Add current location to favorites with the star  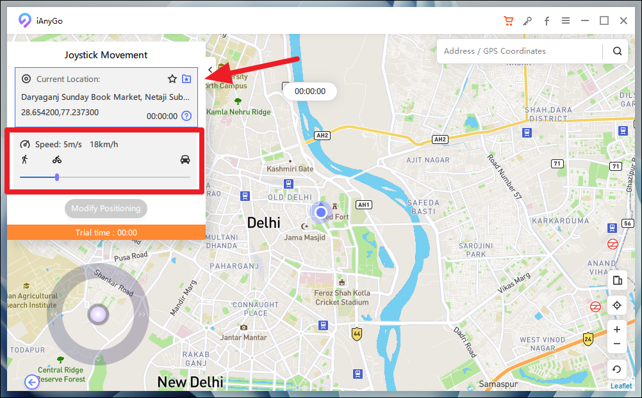tap(172, 79)
